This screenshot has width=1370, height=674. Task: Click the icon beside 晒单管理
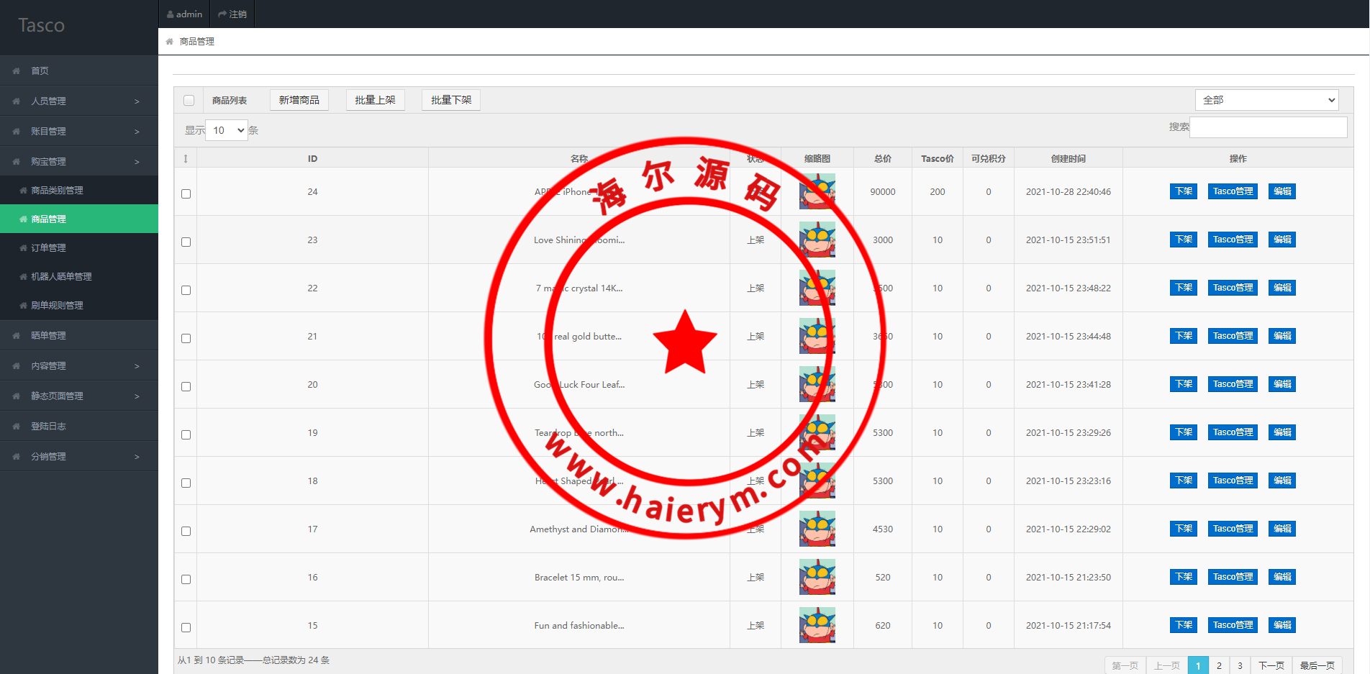[17, 336]
